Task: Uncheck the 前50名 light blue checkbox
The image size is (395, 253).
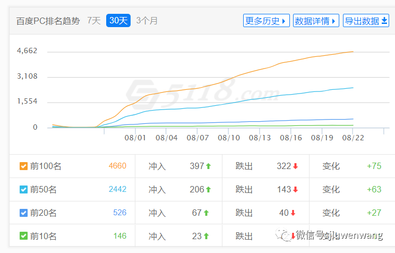Action: 23,189
